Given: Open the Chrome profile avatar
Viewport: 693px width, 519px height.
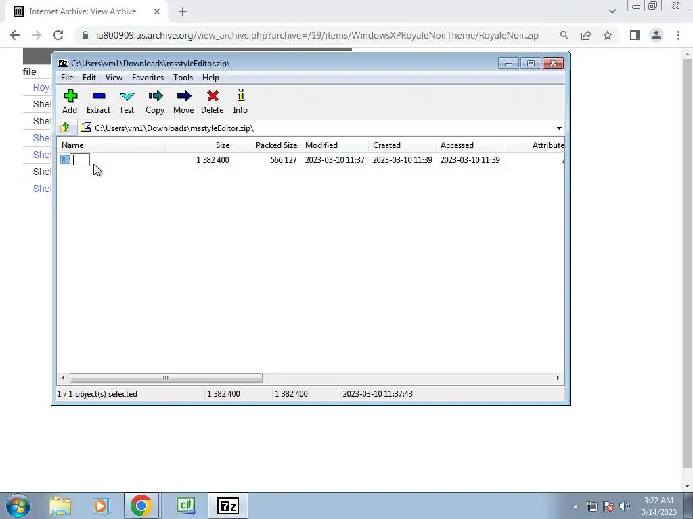Looking at the screenshot, I should pyautogui.click(x=656, y=35).
